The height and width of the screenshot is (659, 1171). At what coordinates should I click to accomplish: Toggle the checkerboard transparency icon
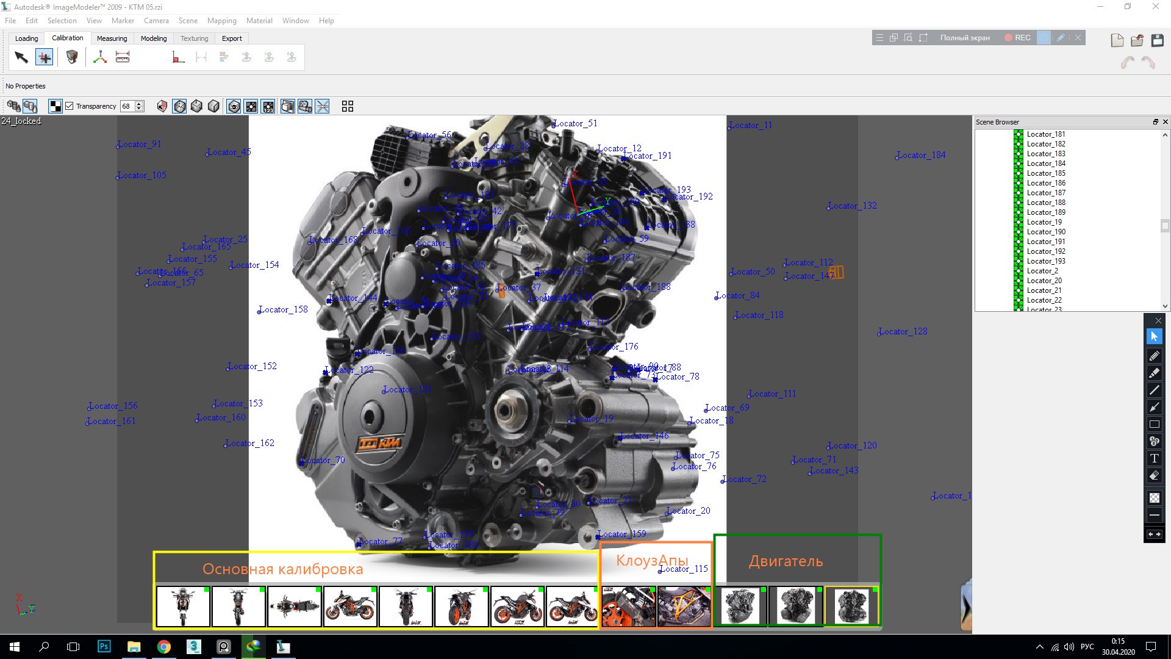point(56,106)
